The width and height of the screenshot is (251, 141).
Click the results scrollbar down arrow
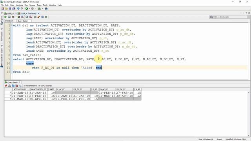pos(248,135)
